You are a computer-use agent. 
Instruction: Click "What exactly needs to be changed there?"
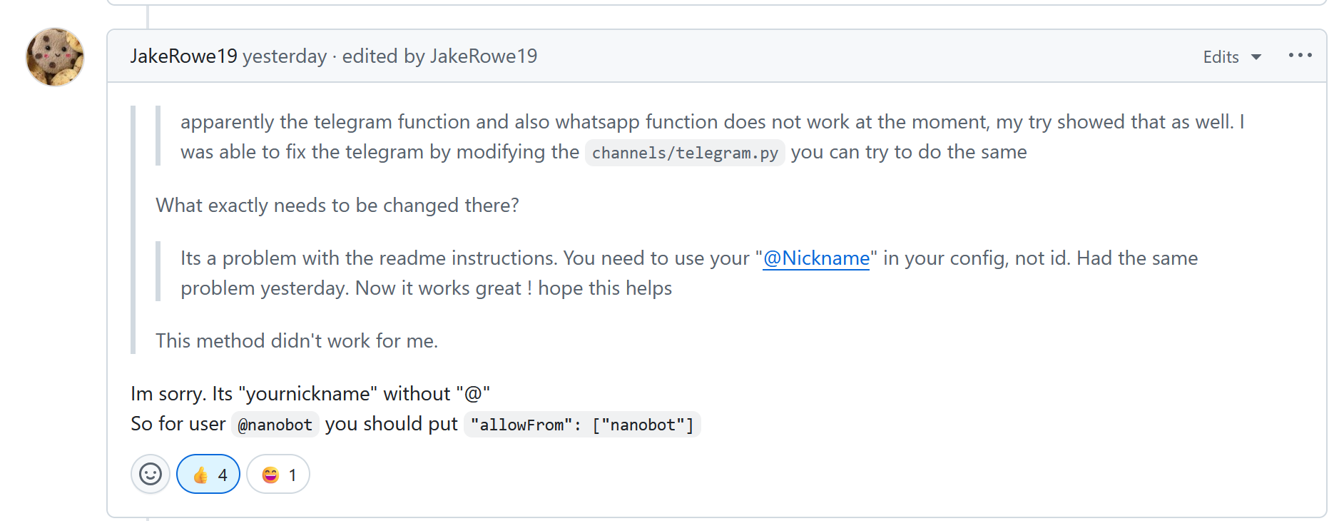(x=337, y=206)
